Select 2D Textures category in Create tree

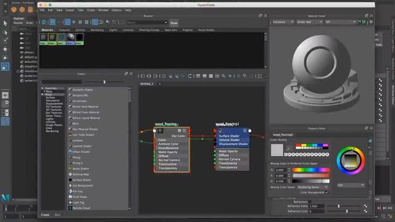coord(54,107)
